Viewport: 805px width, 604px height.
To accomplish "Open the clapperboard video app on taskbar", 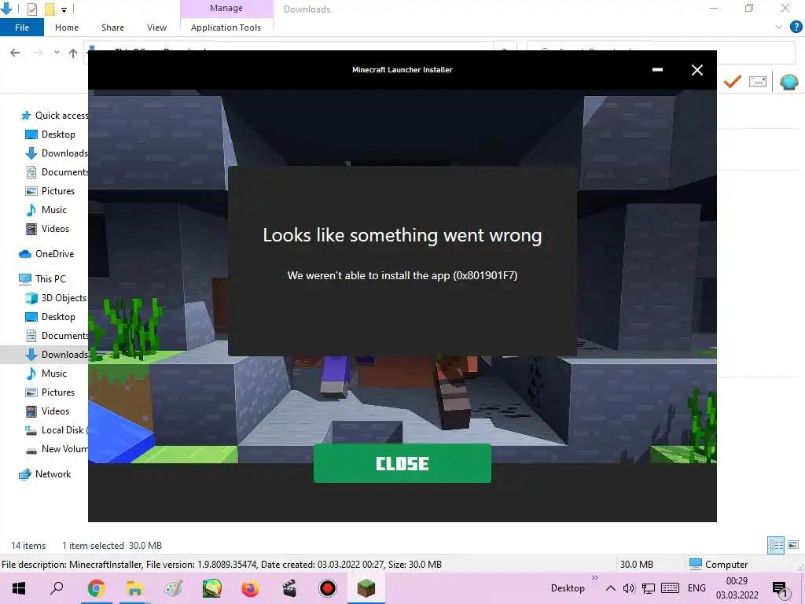I will tap(289, 588).
